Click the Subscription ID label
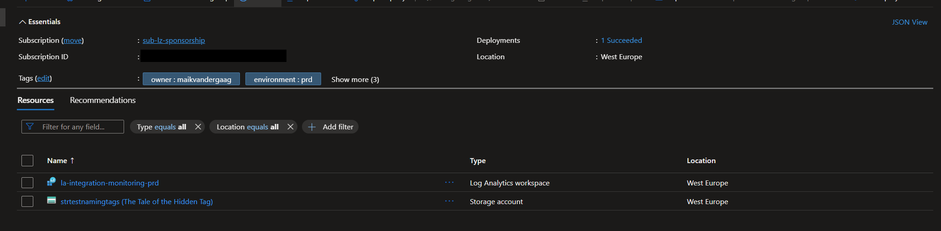Image resolution: width=941 pixels, height=231 pixels. tap(43, 56)
